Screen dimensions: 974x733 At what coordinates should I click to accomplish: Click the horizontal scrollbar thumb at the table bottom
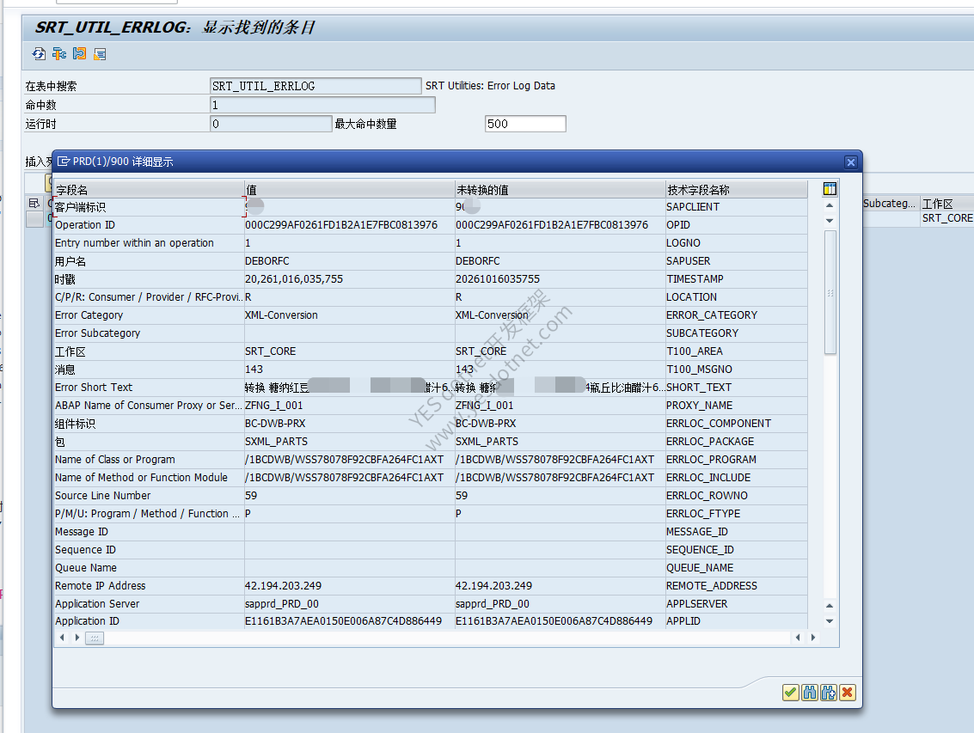tap(95, 638)
